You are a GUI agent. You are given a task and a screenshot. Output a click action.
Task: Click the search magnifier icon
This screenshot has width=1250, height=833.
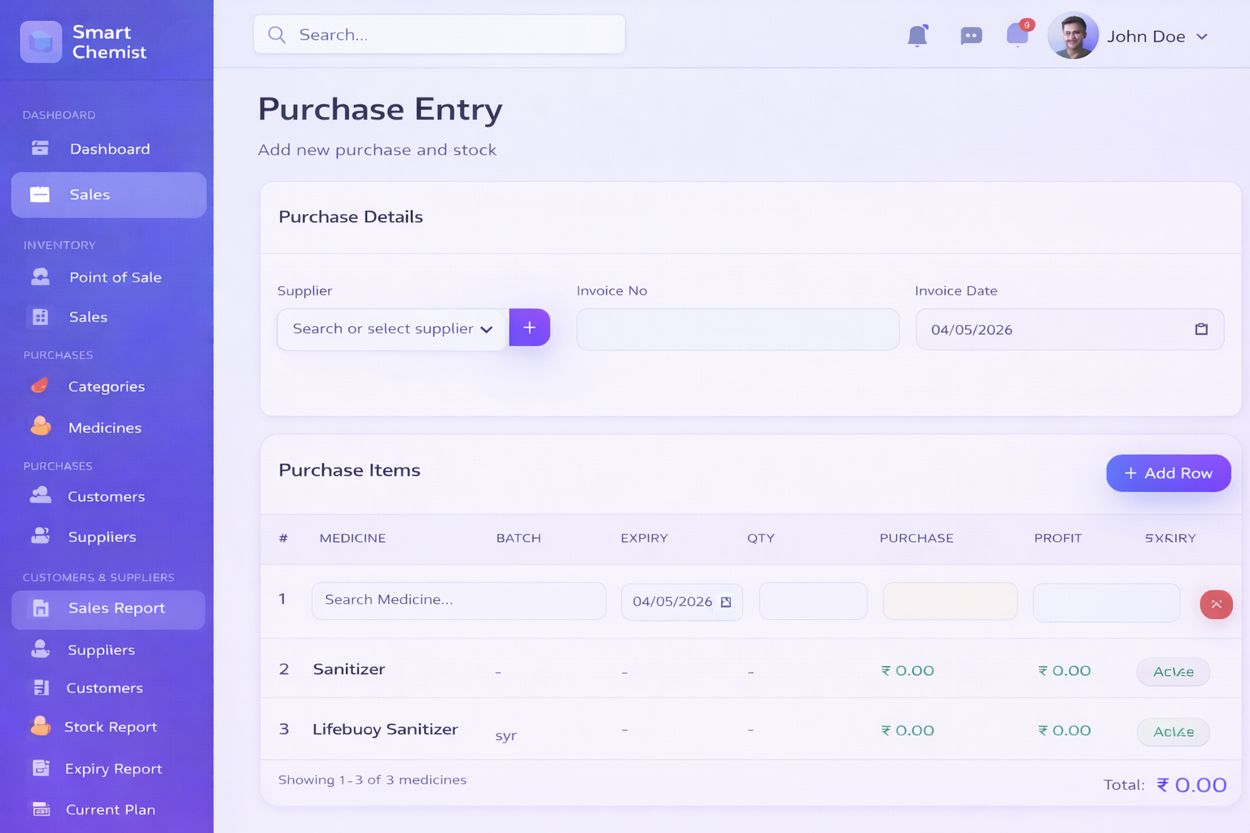point(277,35)
